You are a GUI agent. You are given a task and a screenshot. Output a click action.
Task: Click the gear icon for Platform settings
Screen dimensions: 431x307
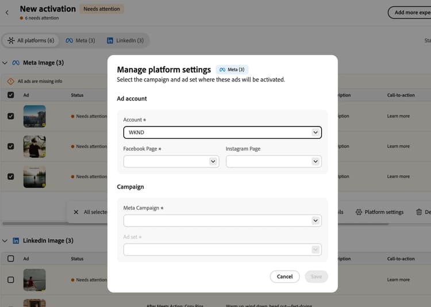point(359,212)
